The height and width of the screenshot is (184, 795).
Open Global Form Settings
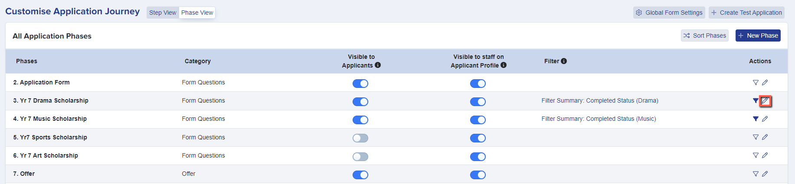pyautogui.click(x=669, y=13)
